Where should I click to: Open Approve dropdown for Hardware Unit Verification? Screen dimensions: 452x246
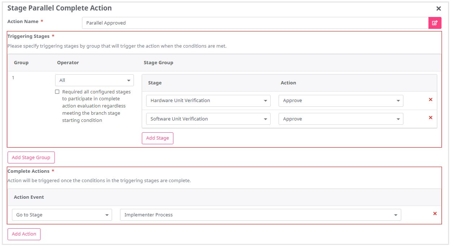click(x=340, y=101)
